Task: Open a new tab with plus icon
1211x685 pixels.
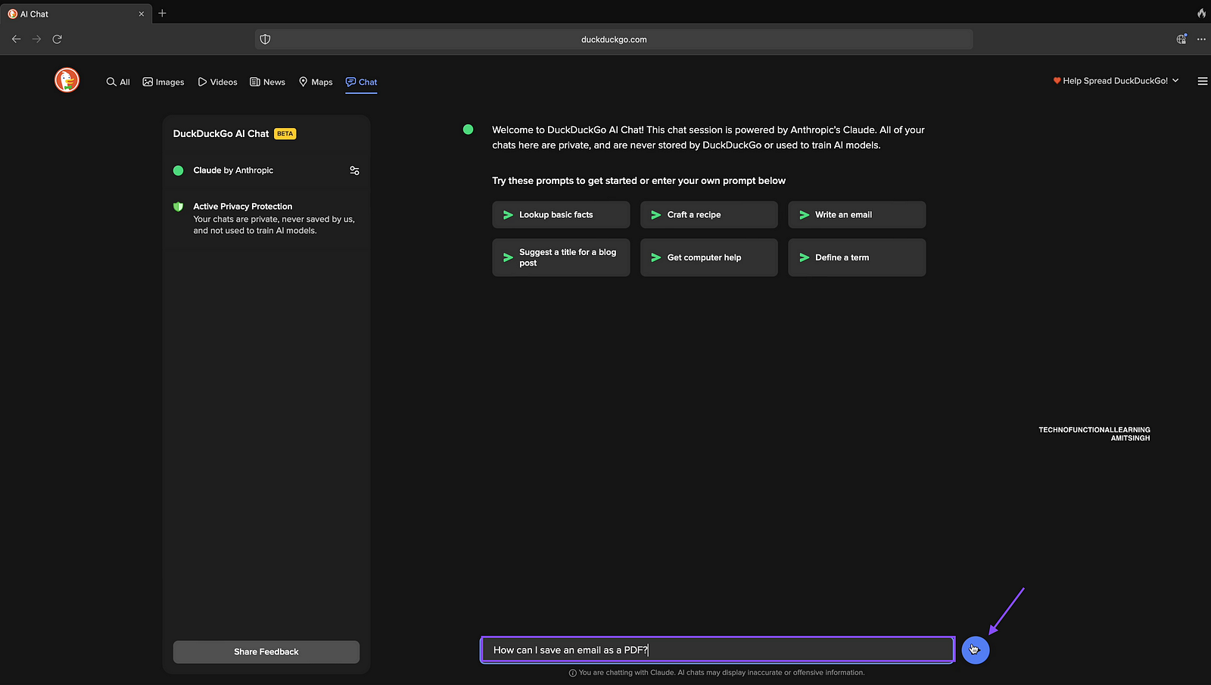Action: tap(162, 14)
